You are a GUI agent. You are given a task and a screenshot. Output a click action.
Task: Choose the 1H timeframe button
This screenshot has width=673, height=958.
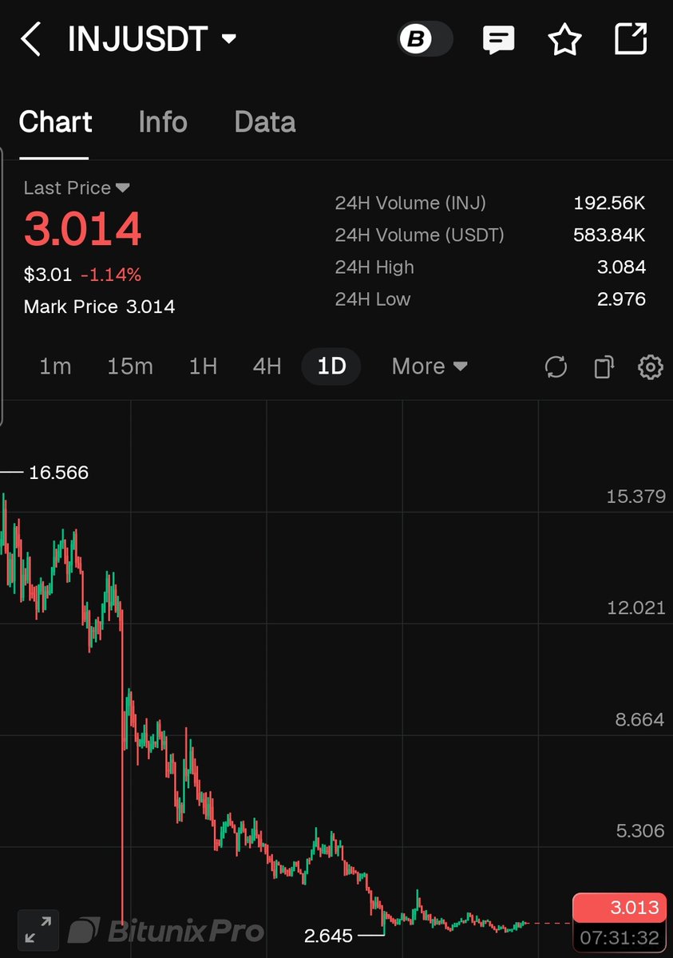[x=203, y=366]
